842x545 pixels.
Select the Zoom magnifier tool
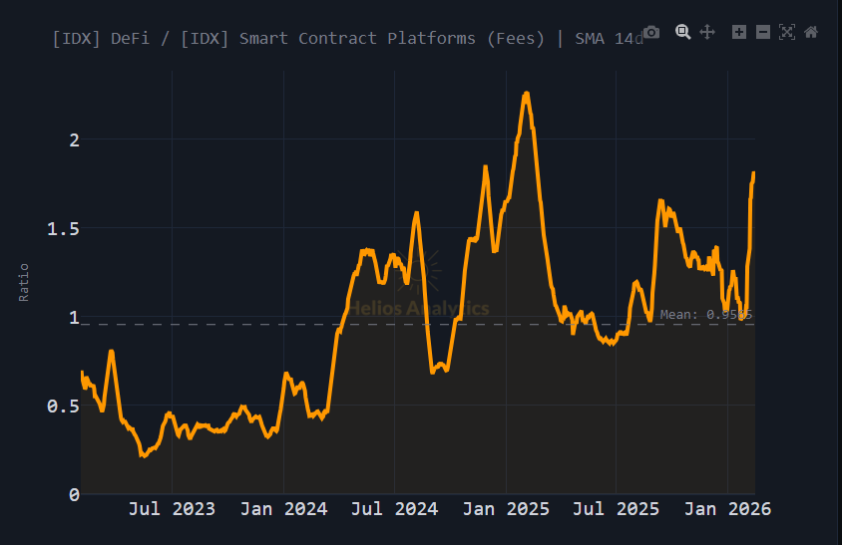683,32
